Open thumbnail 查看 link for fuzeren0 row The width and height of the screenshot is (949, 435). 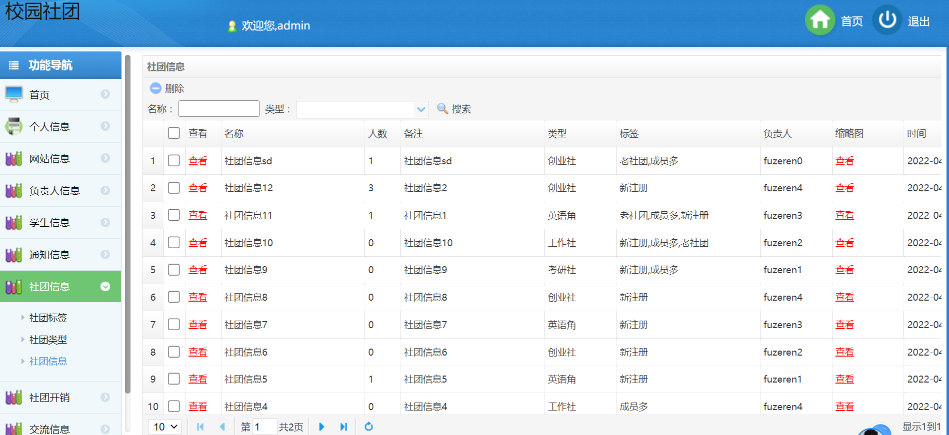pyautogui.click(x=844, y=161)
